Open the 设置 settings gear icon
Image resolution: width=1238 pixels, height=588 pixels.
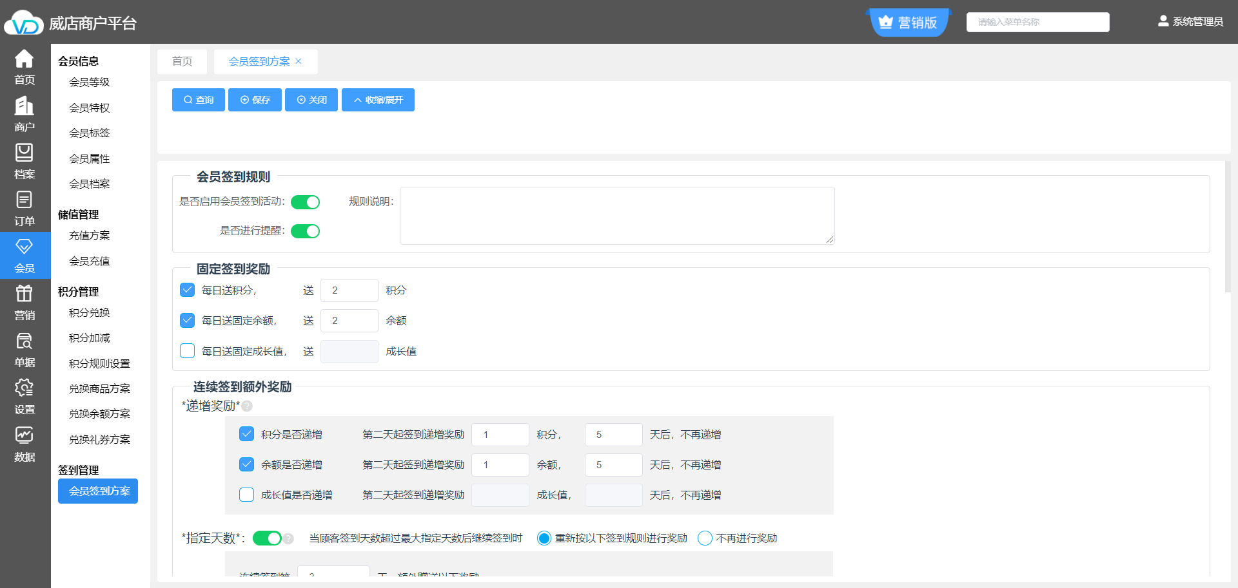click(25, 396)
